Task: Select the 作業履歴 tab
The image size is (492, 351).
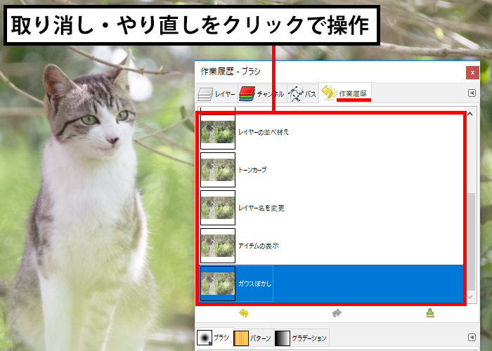Action: click(345, 93)
